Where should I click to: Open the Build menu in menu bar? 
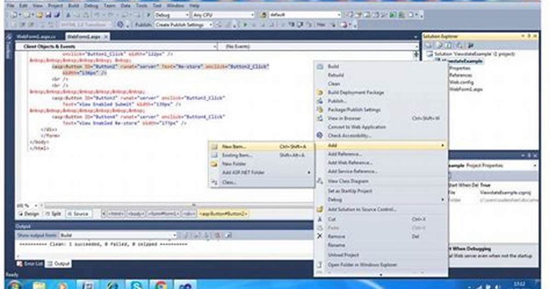pyautogui.click(x=73, y=6)
